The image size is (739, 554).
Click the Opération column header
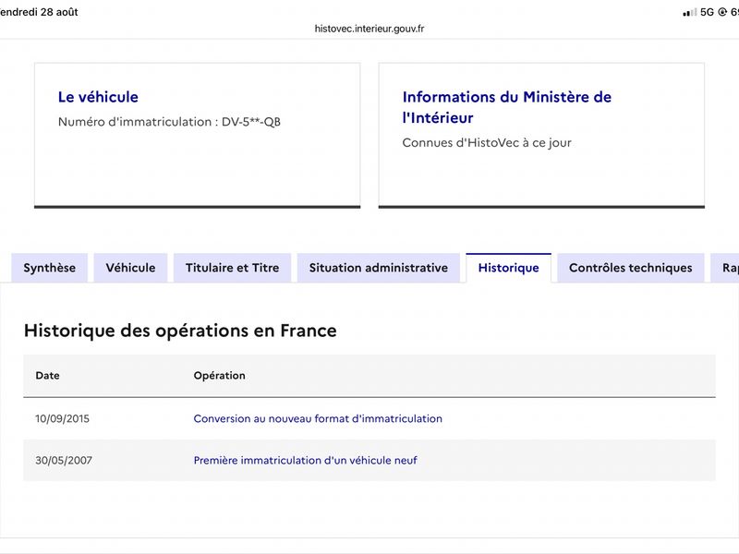[x=219, y=376]
